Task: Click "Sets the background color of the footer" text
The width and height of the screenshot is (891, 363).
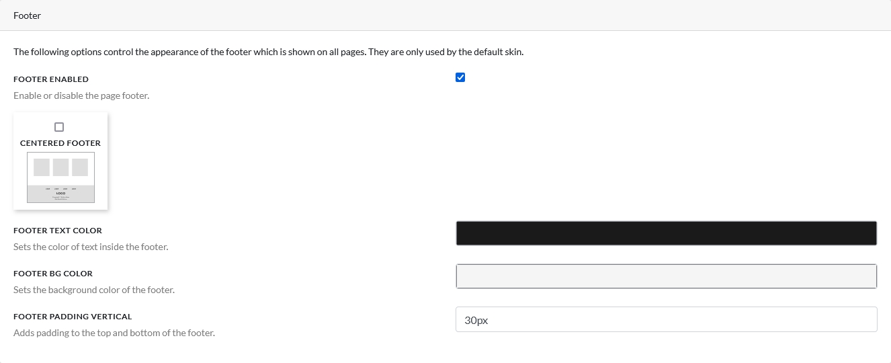Action: (x=94, y=290)
